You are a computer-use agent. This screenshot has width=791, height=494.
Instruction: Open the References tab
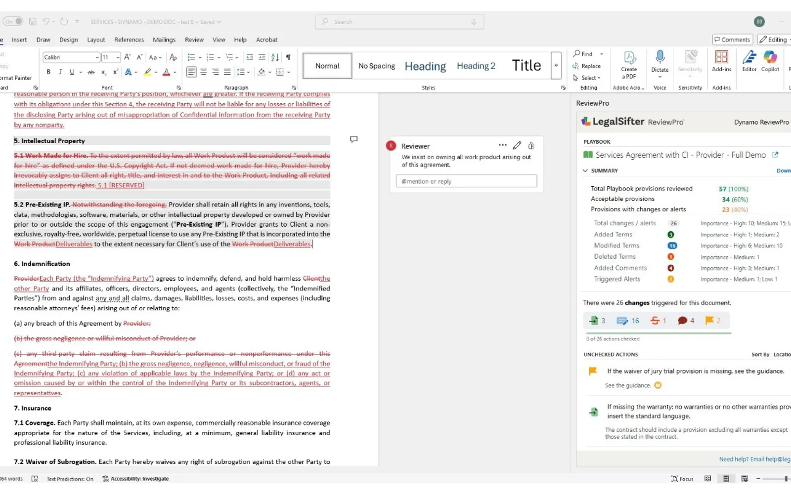129,40
